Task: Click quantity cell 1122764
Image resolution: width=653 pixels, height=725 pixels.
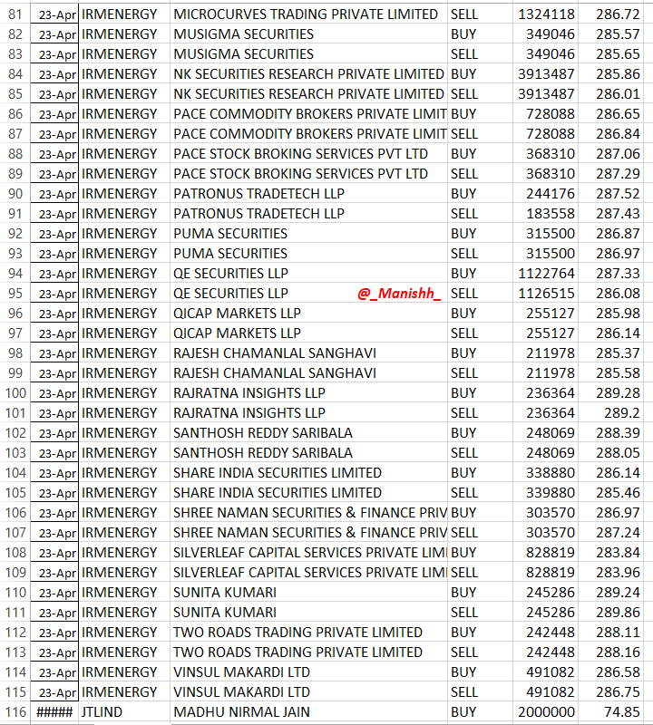Action: point(545,274)
